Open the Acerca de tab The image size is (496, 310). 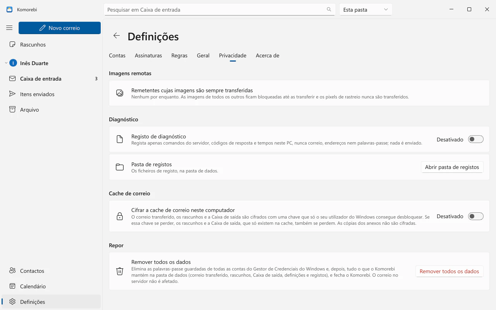tap(267, 55)
